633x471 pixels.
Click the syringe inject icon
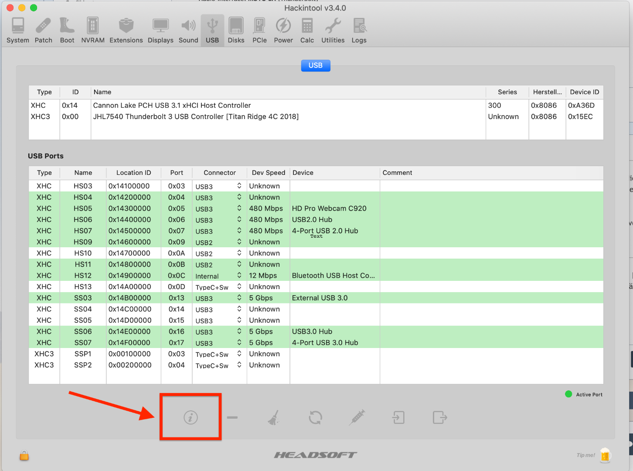[x=357, y=418]
